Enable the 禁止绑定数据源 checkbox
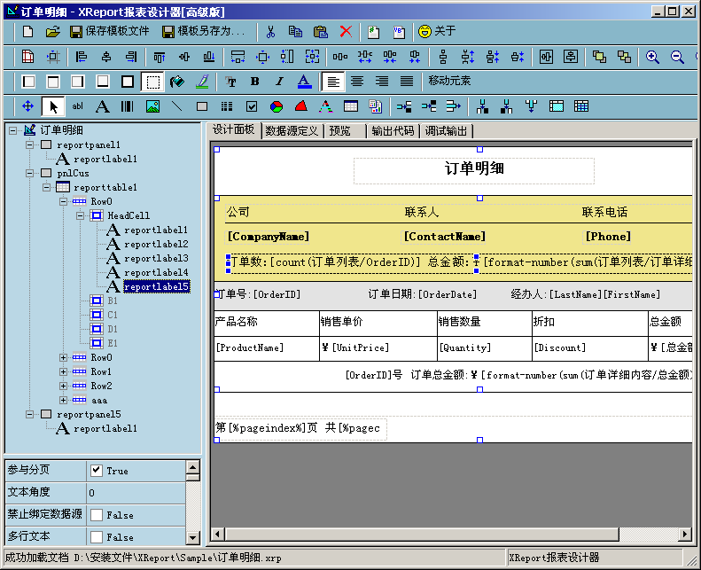This screenshot has height=570, width=701. (97, 515)
